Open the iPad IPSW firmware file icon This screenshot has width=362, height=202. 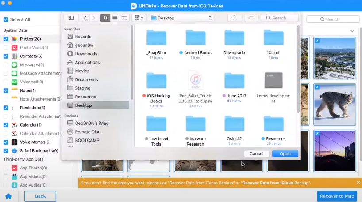[x=195, y=80]
